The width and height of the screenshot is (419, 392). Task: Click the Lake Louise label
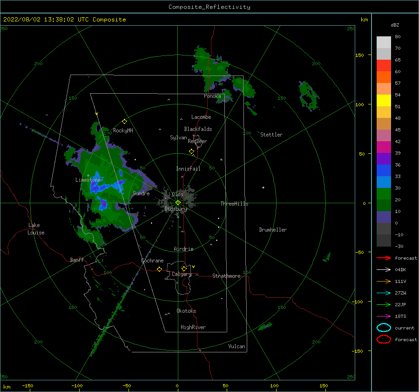tap(36, 229)
